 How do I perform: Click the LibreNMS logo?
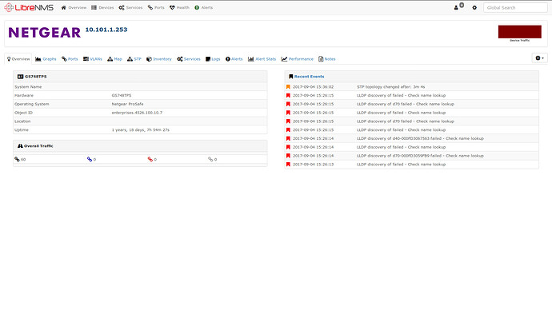click(29, 7)
